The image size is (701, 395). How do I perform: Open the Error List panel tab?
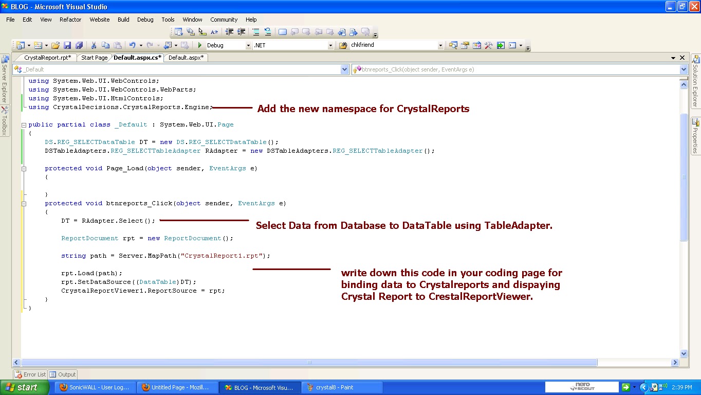30,374
